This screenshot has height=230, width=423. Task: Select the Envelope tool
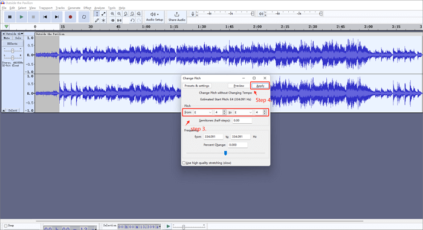[103, 14]
